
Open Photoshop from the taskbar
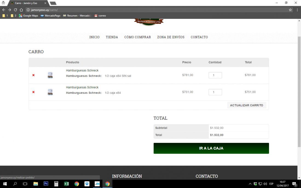pyautogui.click(x=46, y=184)
